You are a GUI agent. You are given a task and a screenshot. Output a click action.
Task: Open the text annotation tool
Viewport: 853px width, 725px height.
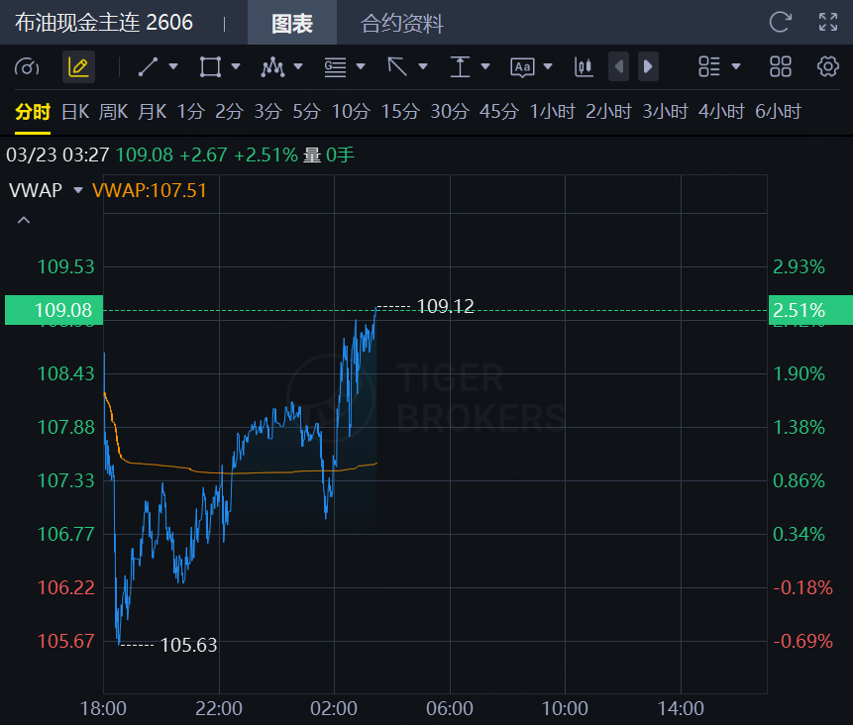pos(522,67)
